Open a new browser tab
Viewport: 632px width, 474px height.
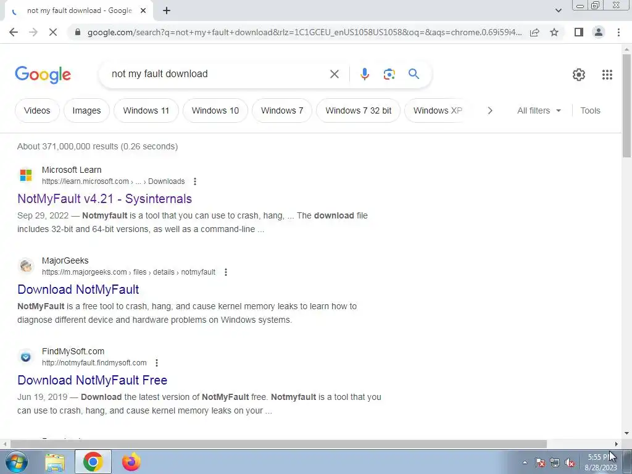coord(167,11)
